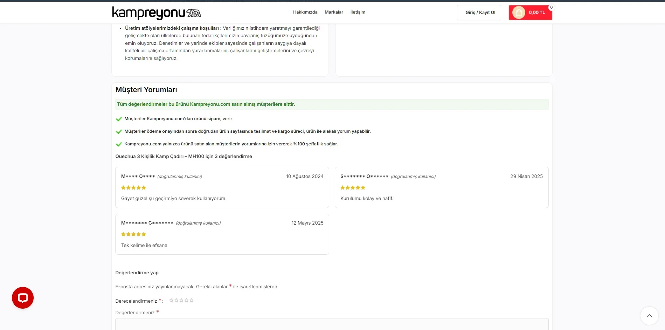
Task: Click the 'Derecelendirmeniz' label
Action: pos(136,301)
